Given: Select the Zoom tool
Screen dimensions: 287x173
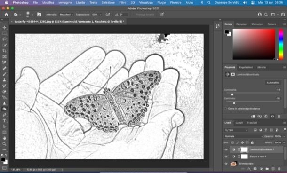Looking at the screenshot, I should click(x=4, y=144).
